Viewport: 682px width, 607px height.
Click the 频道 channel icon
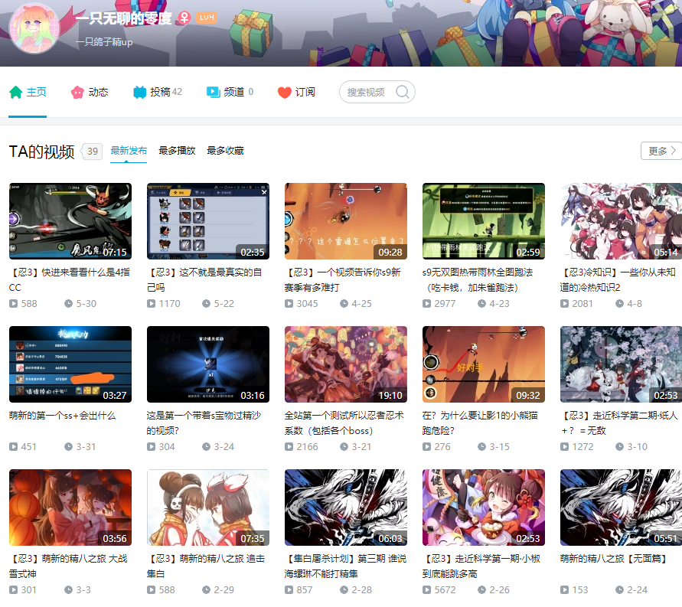tap(213, 92)
